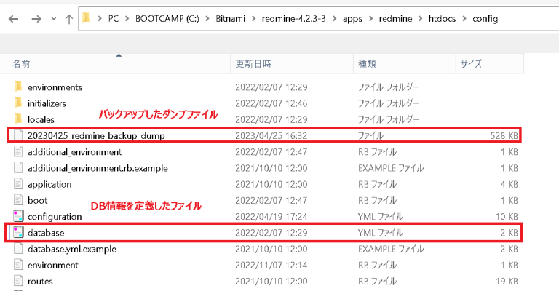The width and height of the screenshot is (559, 291).
Task: Sort files by 名前 column header
Action: [22, 65]
